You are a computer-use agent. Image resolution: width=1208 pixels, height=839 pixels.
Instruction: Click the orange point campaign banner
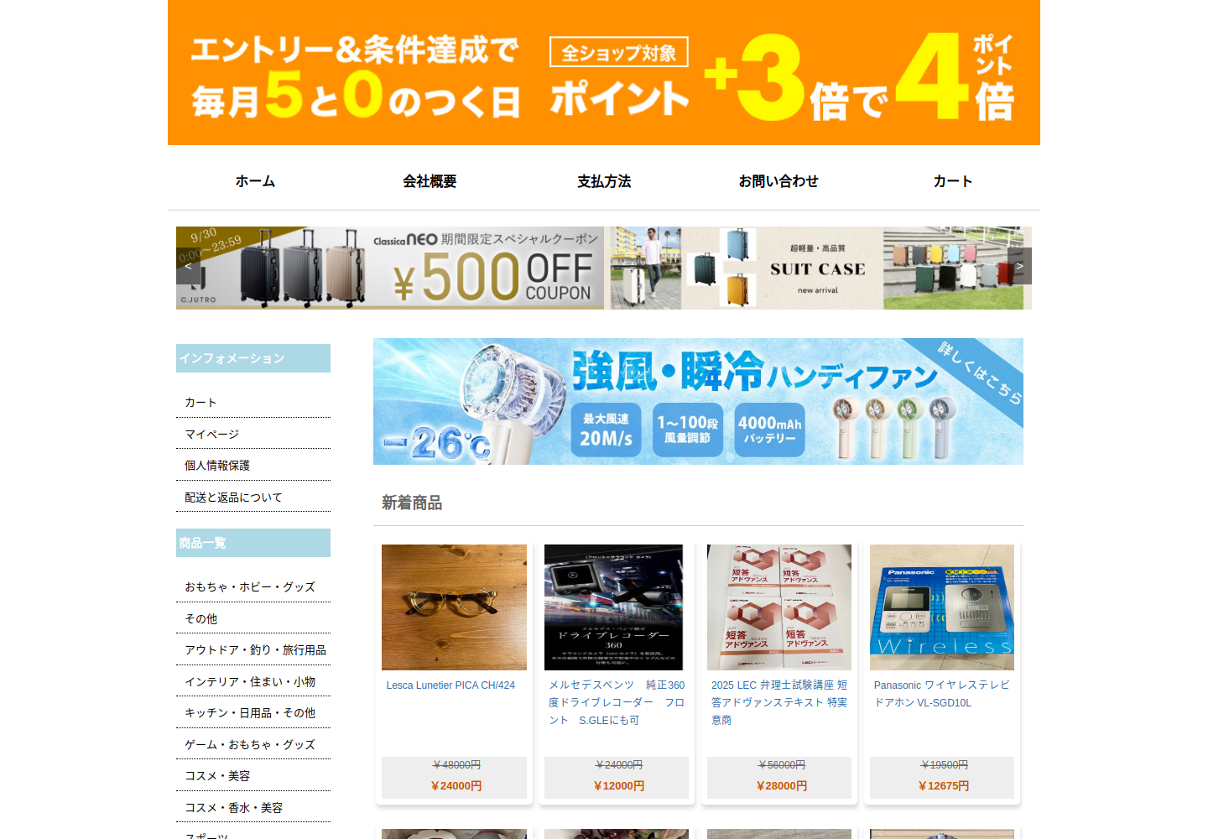(604, 73)
